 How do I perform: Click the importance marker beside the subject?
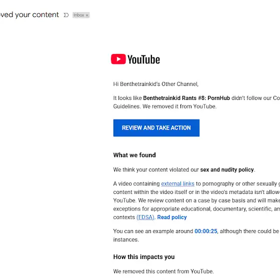[66, 15]
